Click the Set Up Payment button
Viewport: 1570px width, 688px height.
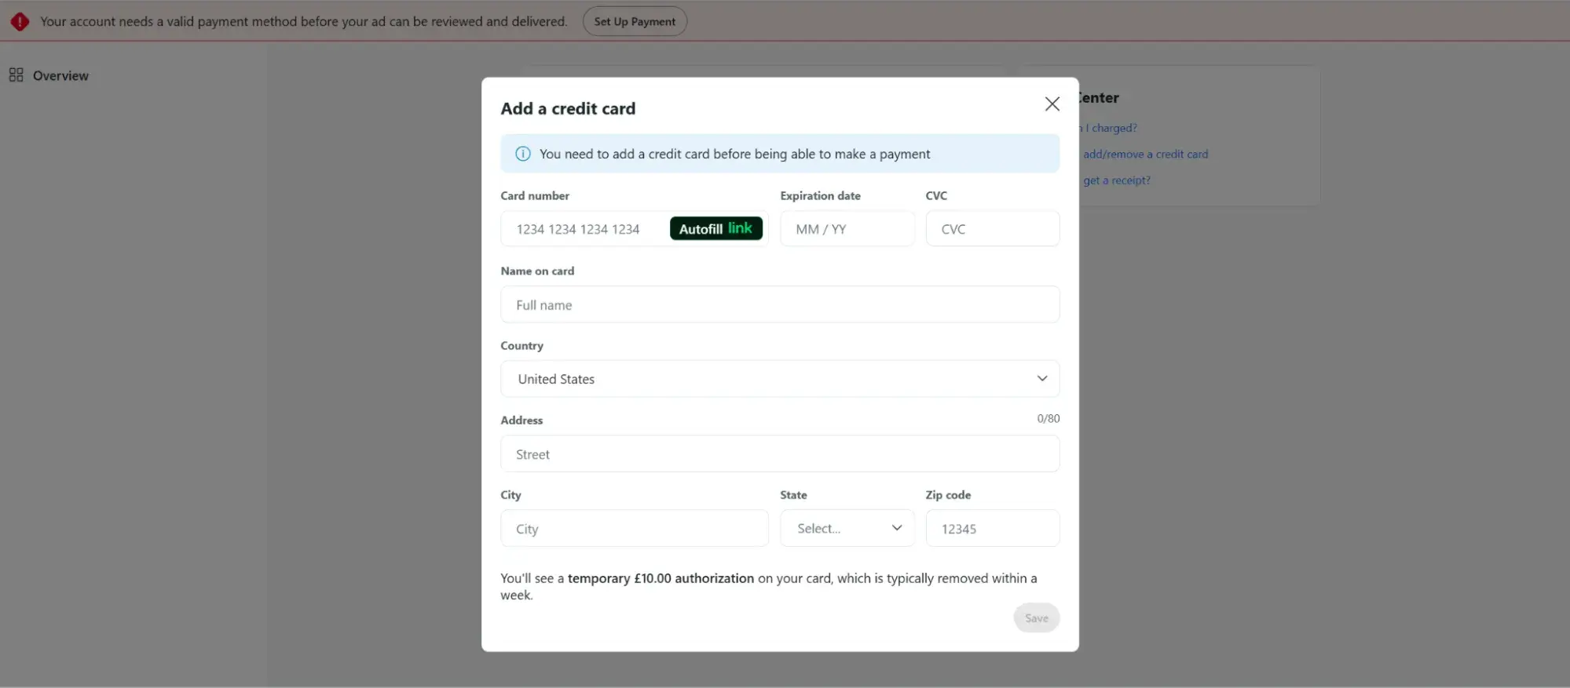(635, 21)
